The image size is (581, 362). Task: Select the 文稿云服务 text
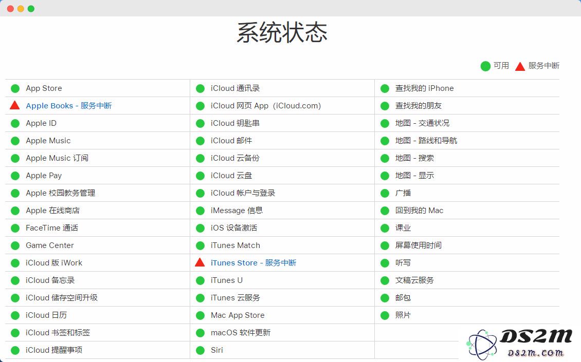click(x=414, y=280)
